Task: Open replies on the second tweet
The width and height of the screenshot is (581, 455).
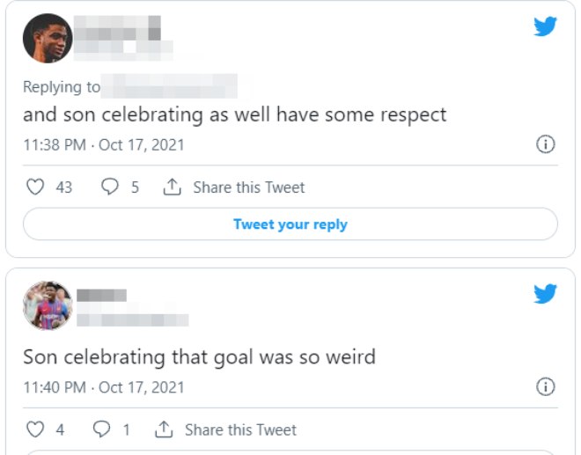Action: (x=102, y=429)
